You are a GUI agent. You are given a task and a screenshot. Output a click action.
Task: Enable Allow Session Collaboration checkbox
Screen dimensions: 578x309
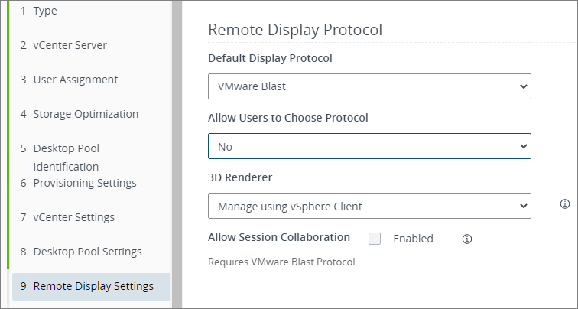(375, 239)
